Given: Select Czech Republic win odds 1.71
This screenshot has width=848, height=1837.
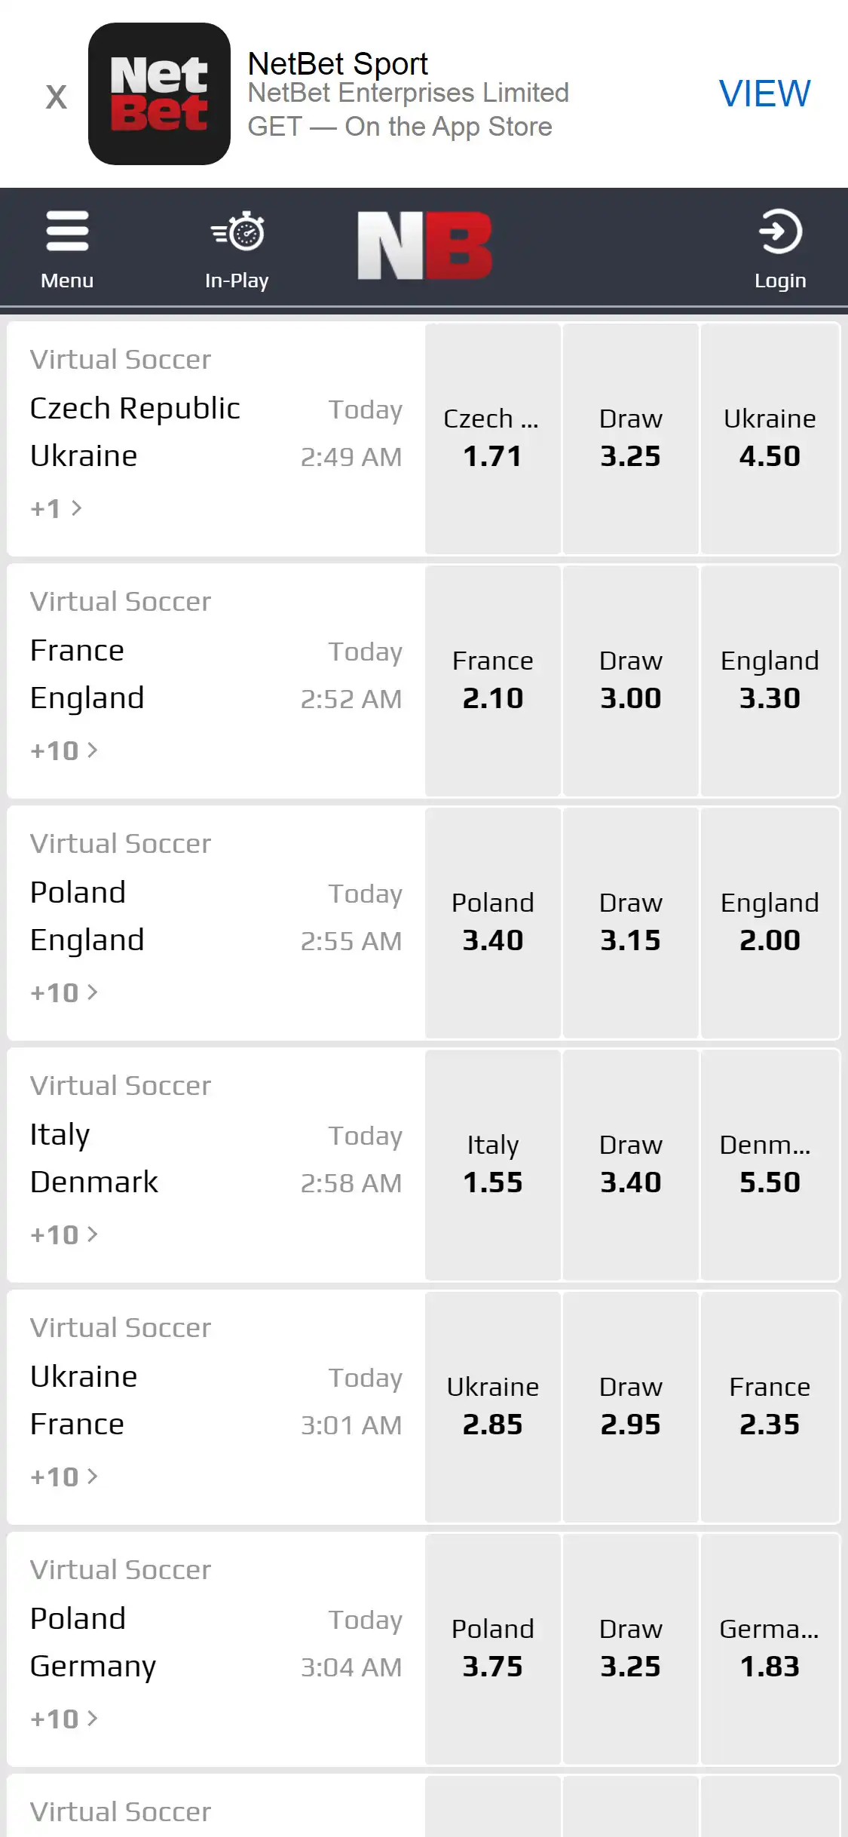Looking at the screenshot, I should [492, 439].
